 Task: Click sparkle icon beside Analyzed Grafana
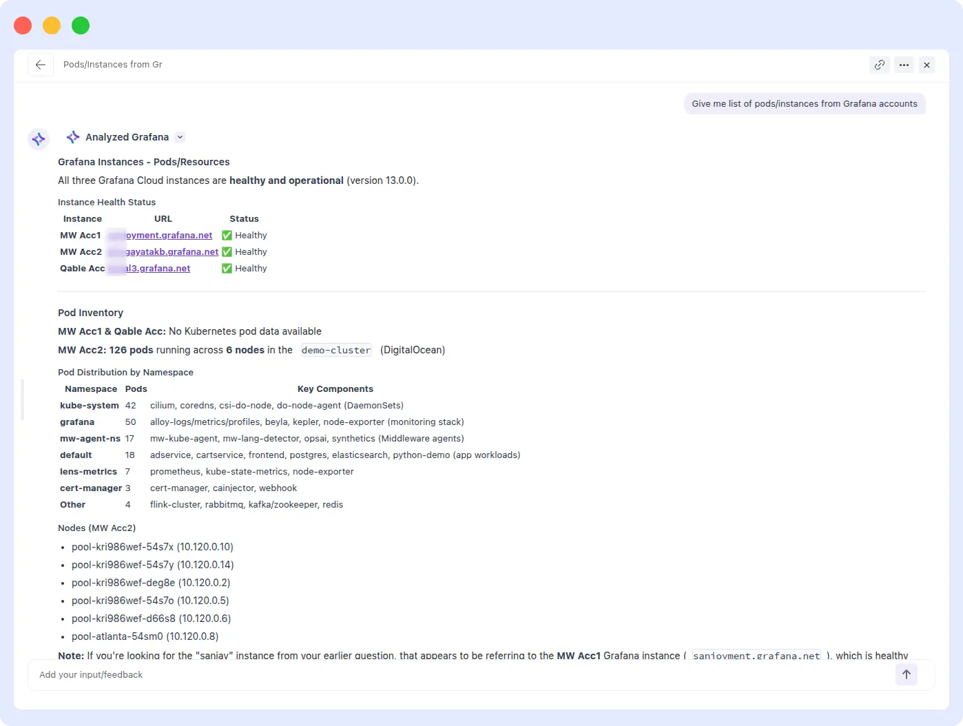click(x=73, y=137)
